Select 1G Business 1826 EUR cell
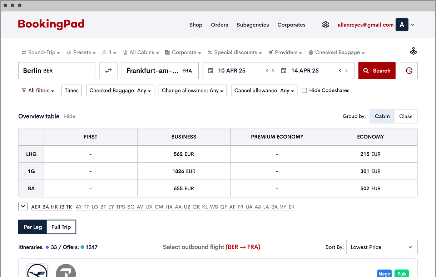This screenshot has width=436, height=277. click(x=184, y=171)
